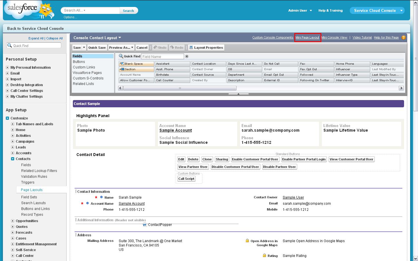The height and width of the screenshot is (261, 418).
Task: Select the Related Lists palette category
Action: (x=83, y=84)
